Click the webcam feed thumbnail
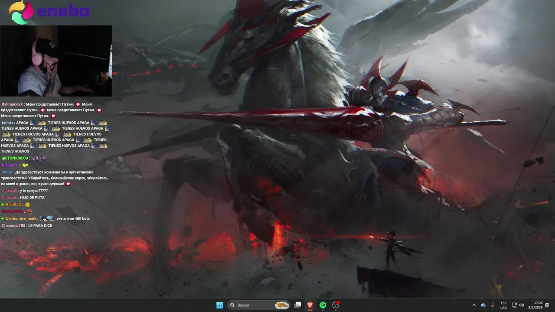This screenshot has width=555, height=312. click(56, 61)
